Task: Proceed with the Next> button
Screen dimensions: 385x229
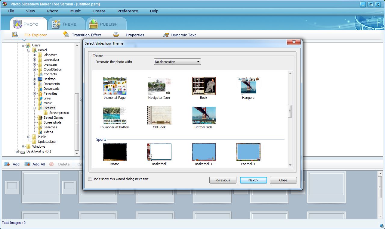Action: tap(253, 180)
